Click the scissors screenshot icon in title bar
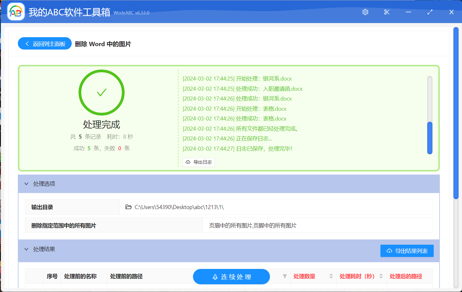The height and width of the screenshot is (292, 462). [x=387, y=12]
